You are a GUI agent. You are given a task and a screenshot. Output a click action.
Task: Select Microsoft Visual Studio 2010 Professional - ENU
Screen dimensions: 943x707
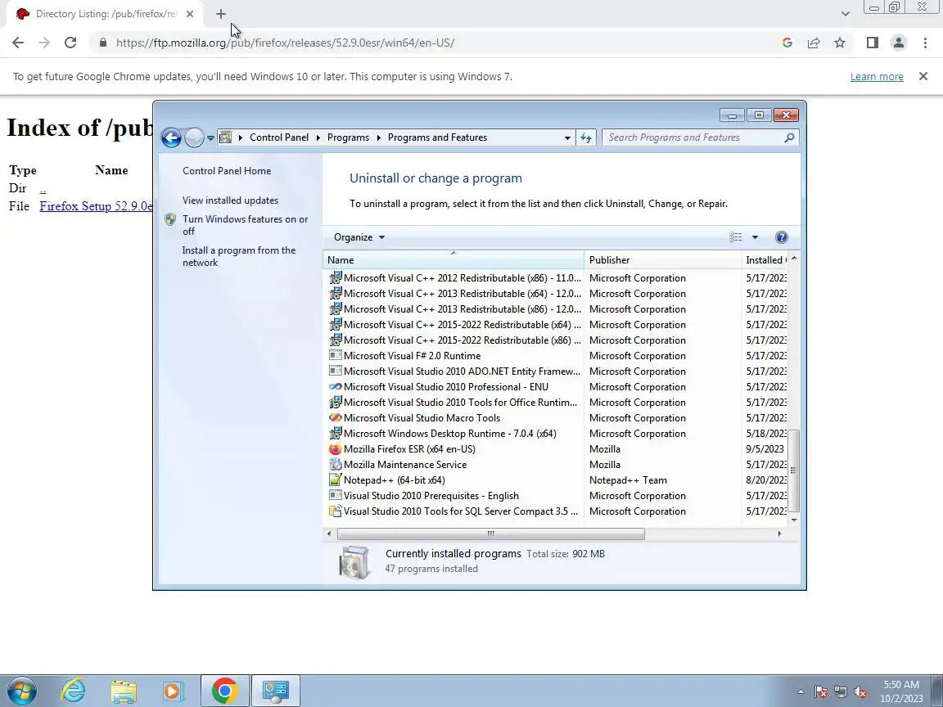point(445,387)
